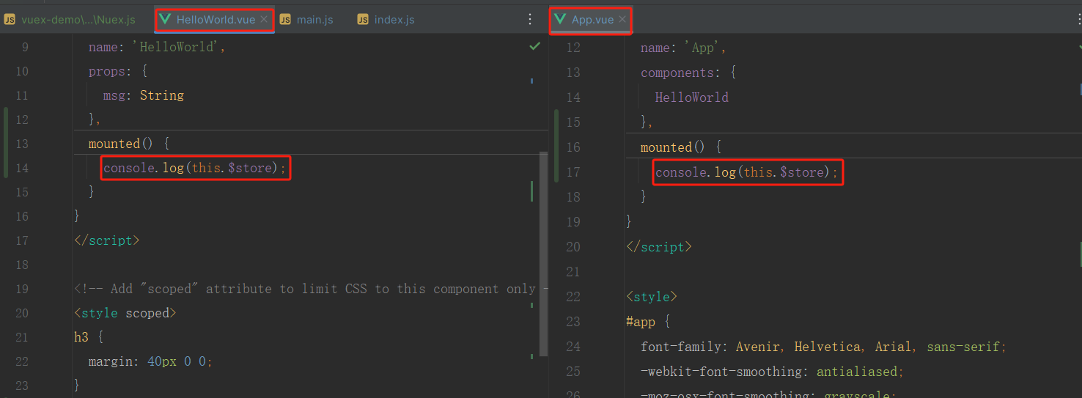The height and width of the screenshot is (398, 1082).
Task: Click "msg: String" in HelloWorld.vue
Action: [x=144, y=95]
